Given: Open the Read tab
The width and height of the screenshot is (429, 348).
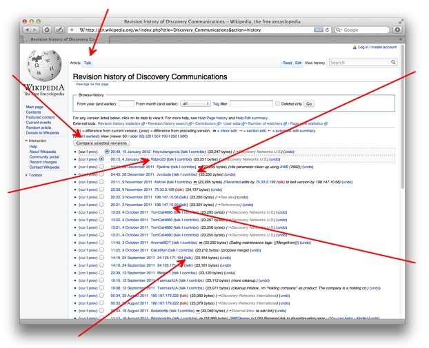Looking at the screenshot, I should pos(287,63).
